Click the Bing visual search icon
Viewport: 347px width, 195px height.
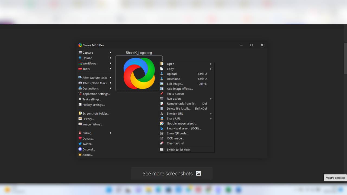[x=162, y=128]
